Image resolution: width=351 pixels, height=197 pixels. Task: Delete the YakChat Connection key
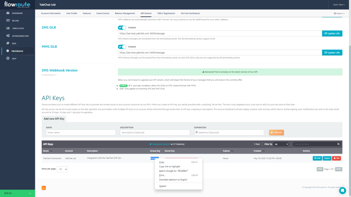pyautogui.click(x=337, y=158)
